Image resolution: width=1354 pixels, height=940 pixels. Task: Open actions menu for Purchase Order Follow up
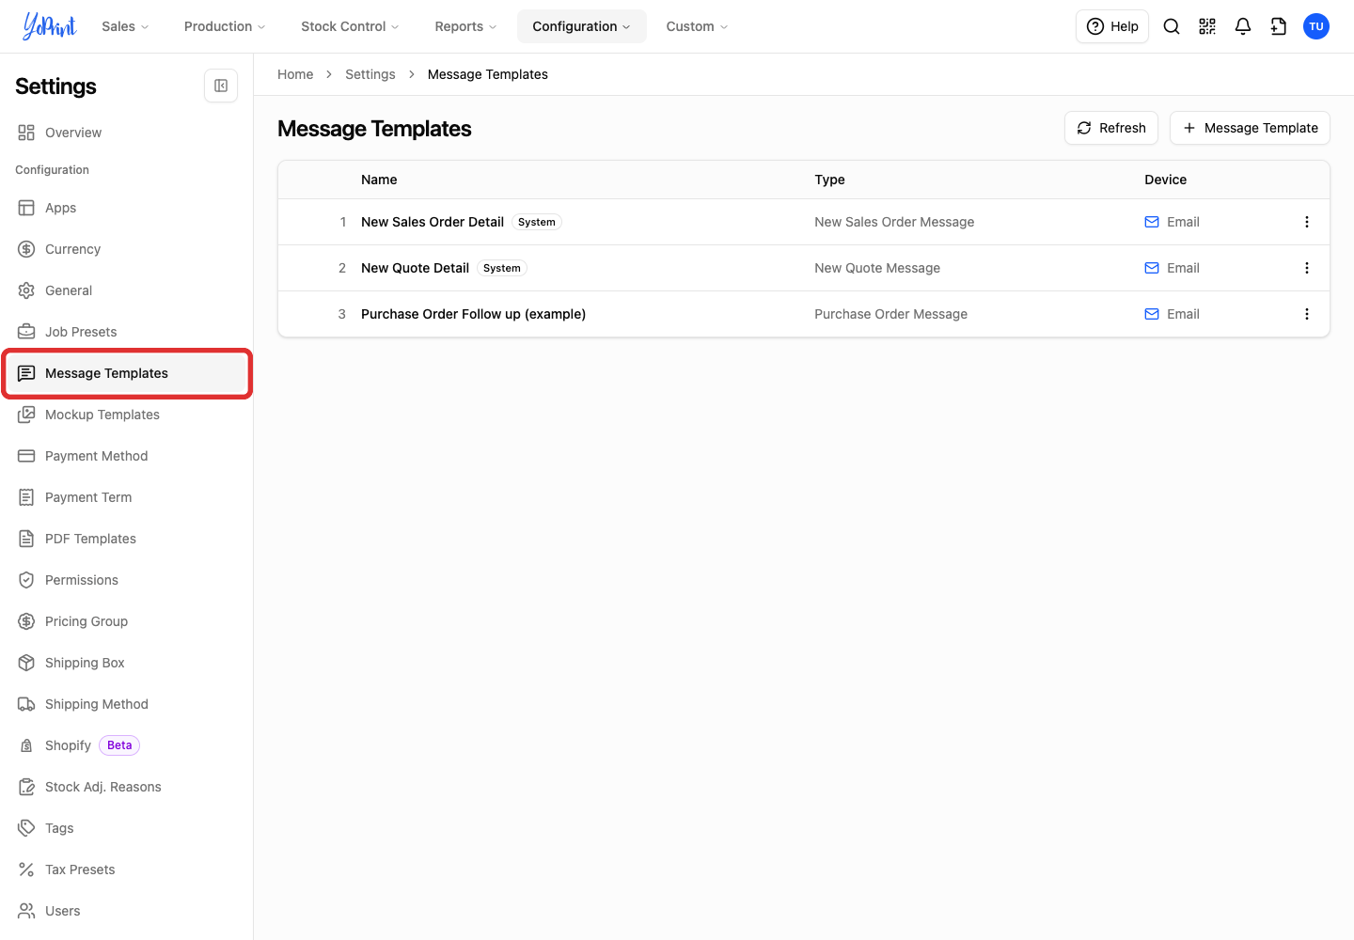pos(1307,314)
